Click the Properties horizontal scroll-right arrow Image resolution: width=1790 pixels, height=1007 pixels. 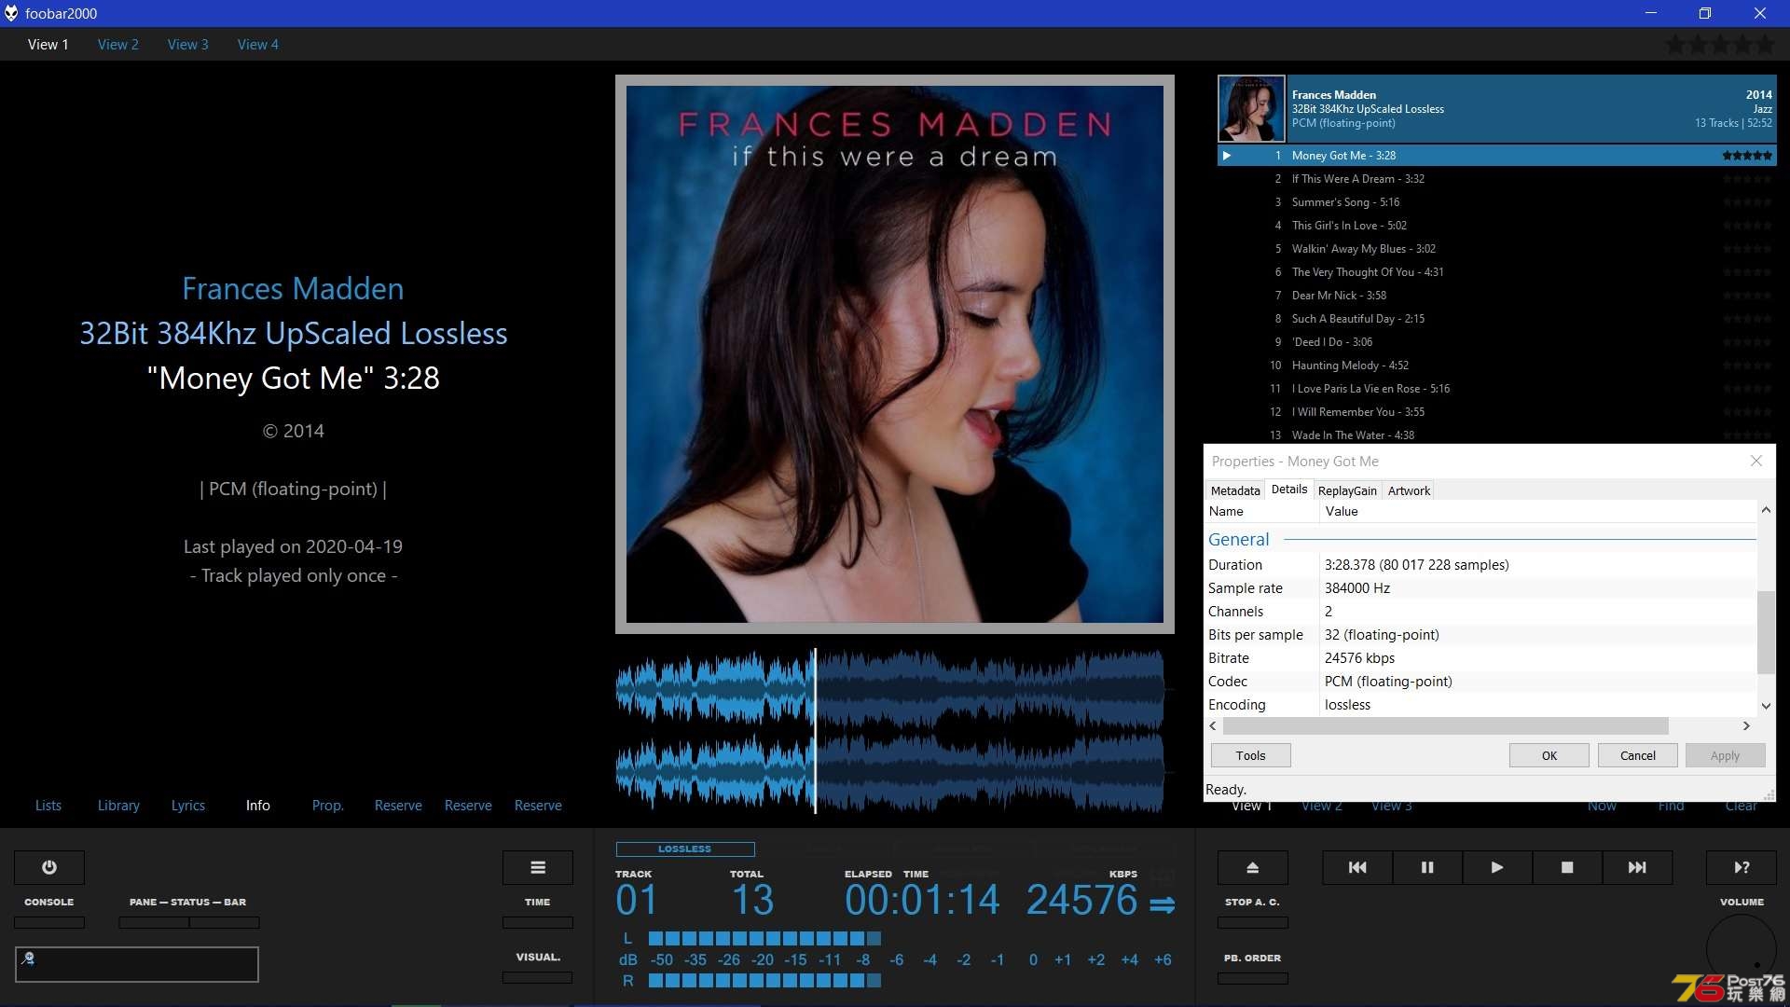pyautogui.click(x=1746, y=725)
